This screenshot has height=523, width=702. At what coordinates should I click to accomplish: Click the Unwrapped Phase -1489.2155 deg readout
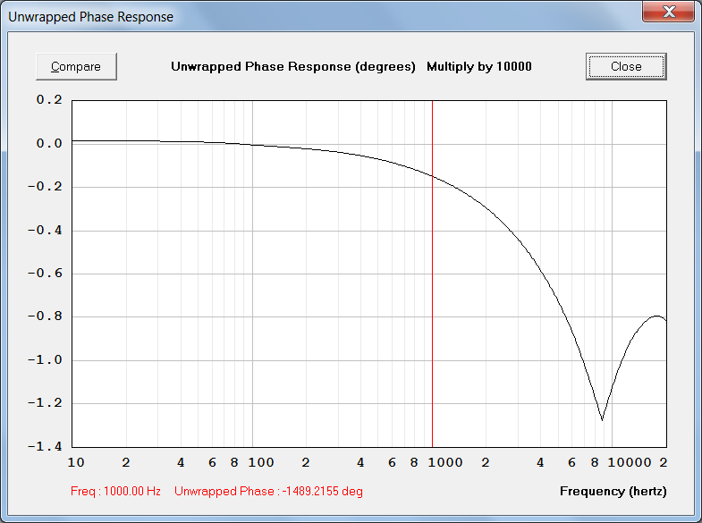click(268, 491)
